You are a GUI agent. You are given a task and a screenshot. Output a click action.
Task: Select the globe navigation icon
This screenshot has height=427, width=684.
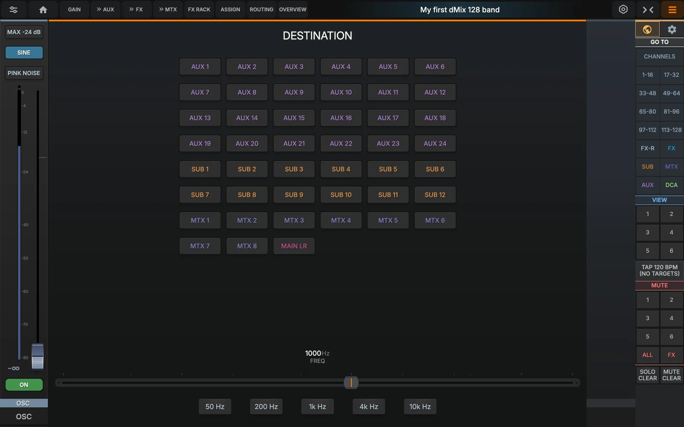(x=647, y=29)
